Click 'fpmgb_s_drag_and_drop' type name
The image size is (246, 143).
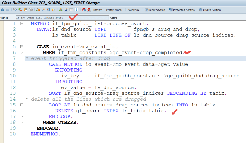165,30
